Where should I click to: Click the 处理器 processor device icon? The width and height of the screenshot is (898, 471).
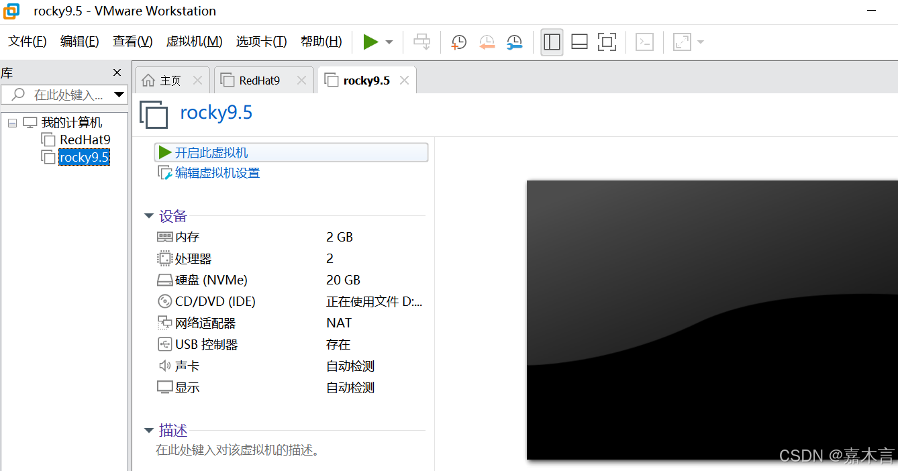coord(164,258)
